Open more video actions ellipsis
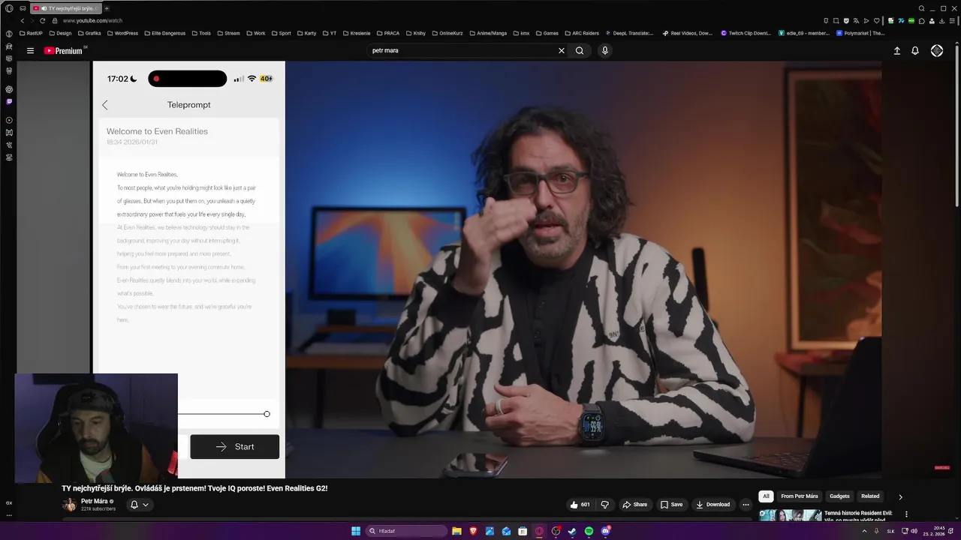 746,505
